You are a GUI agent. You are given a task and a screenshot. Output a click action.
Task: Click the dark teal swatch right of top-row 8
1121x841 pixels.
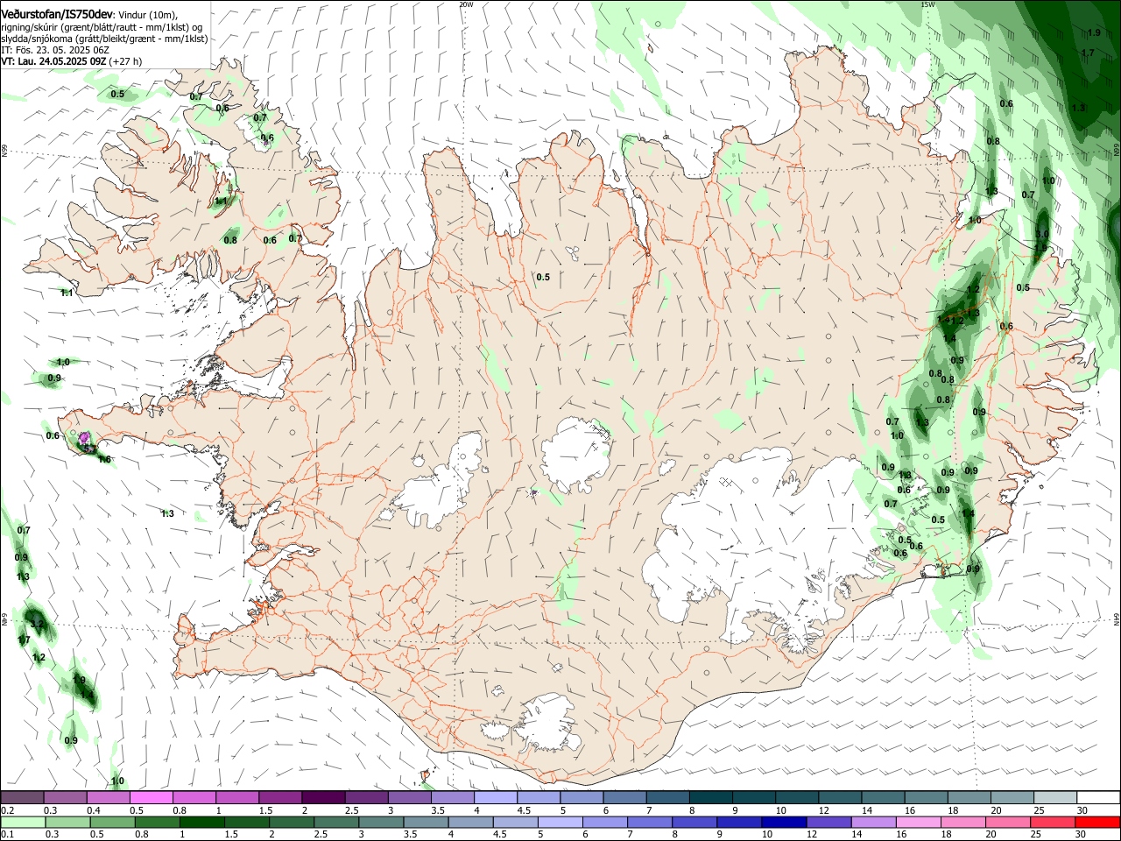(x=710, y=797)
